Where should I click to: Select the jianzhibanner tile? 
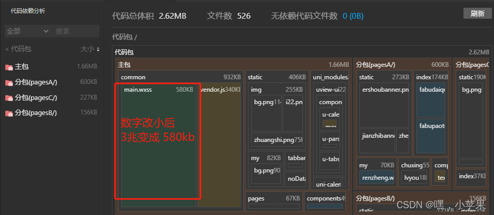(x=377, y=140)
